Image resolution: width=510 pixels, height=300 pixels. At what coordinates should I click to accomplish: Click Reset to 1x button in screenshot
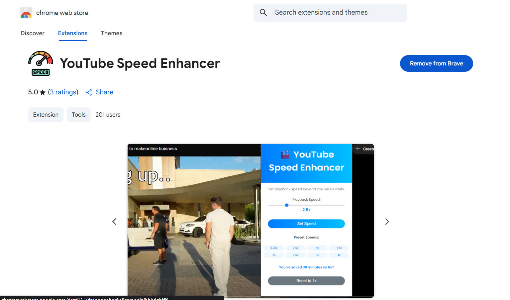click(306, 281)
